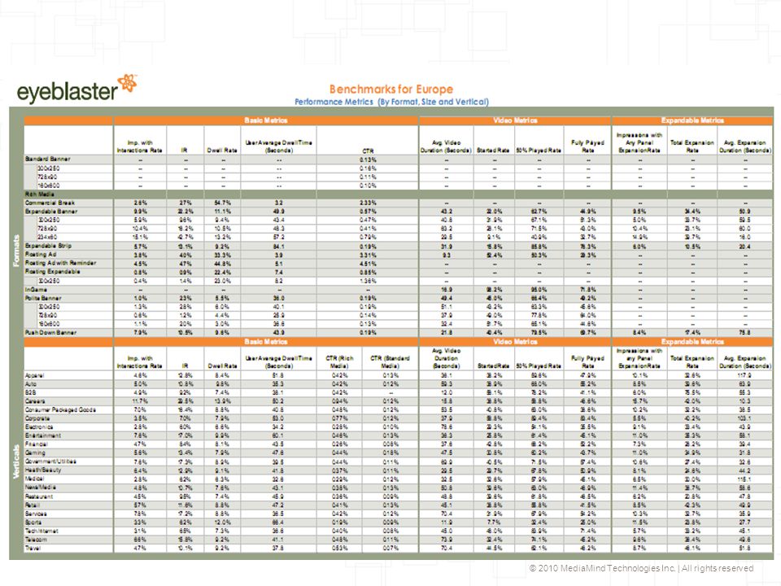The width and height of the screenshot is (781, 586).
Task: Click the 'Sports' vertical row label
Action: pyautogui.click(x=33, y=523)
